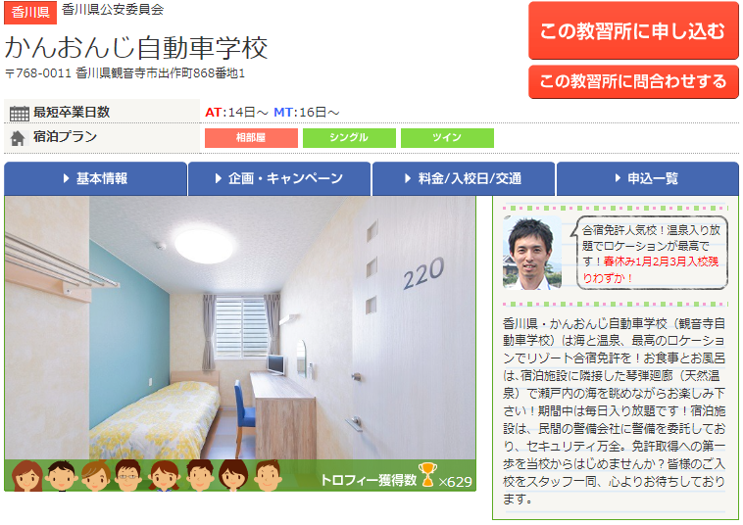Screen dimensions: 743x525
Task: Click the avatar face wearing glasses
Action: (127, 475)
